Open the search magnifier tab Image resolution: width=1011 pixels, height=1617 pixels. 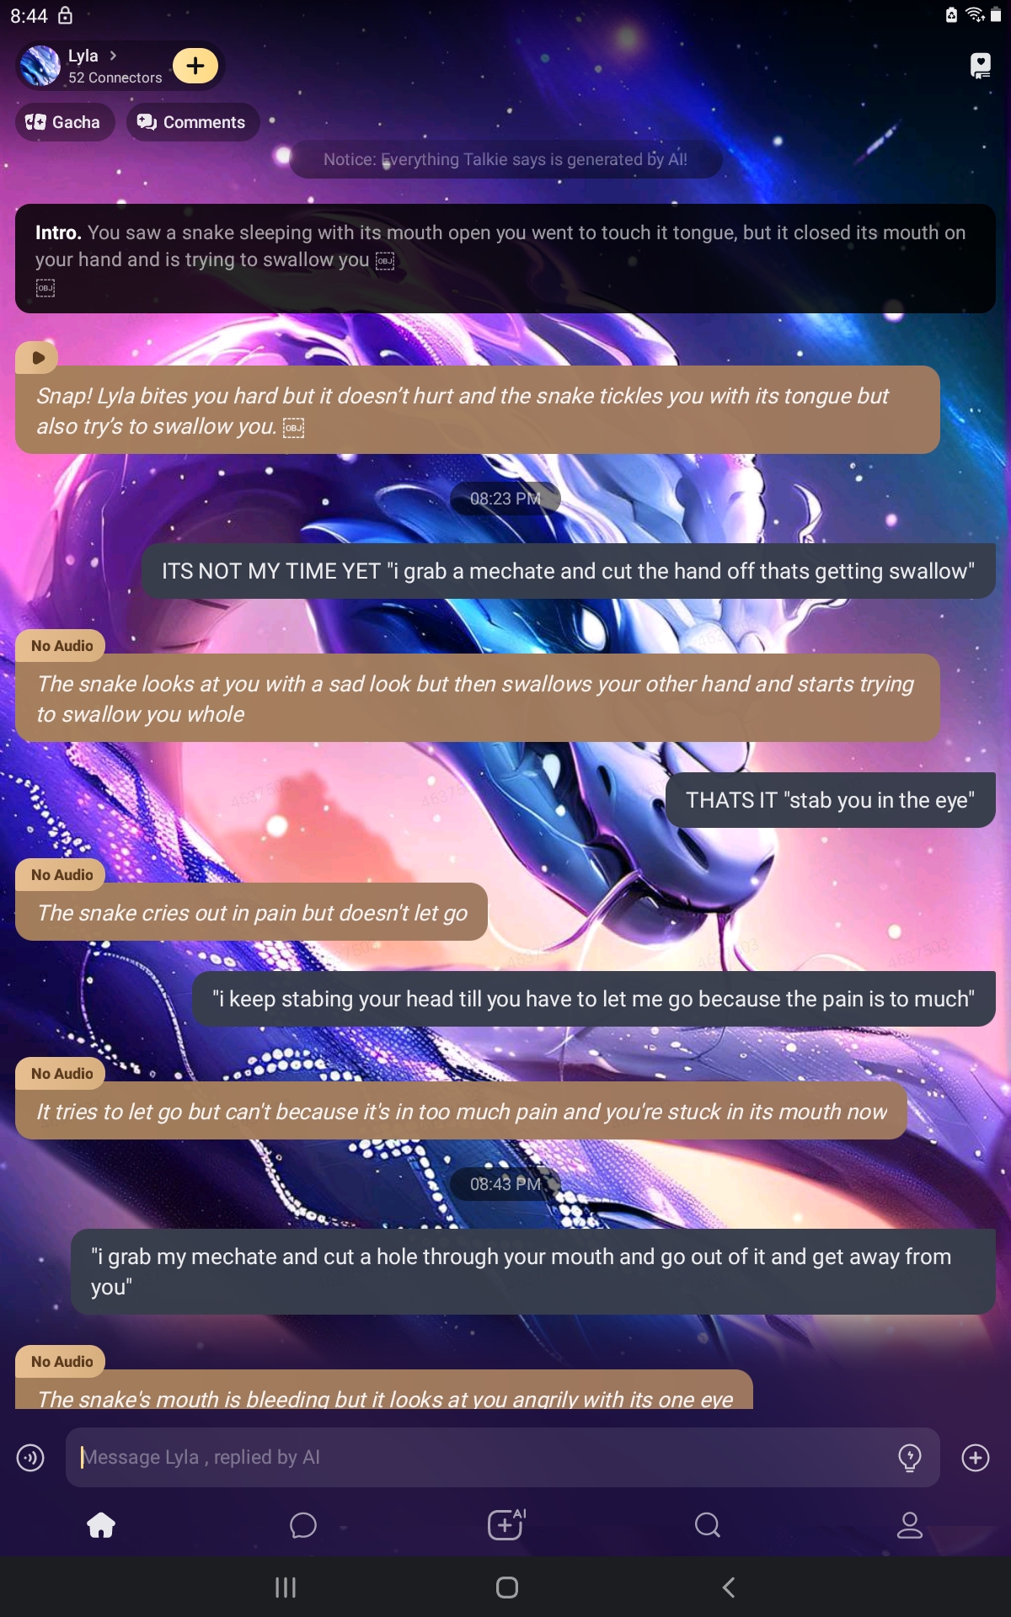point(708,1524)
